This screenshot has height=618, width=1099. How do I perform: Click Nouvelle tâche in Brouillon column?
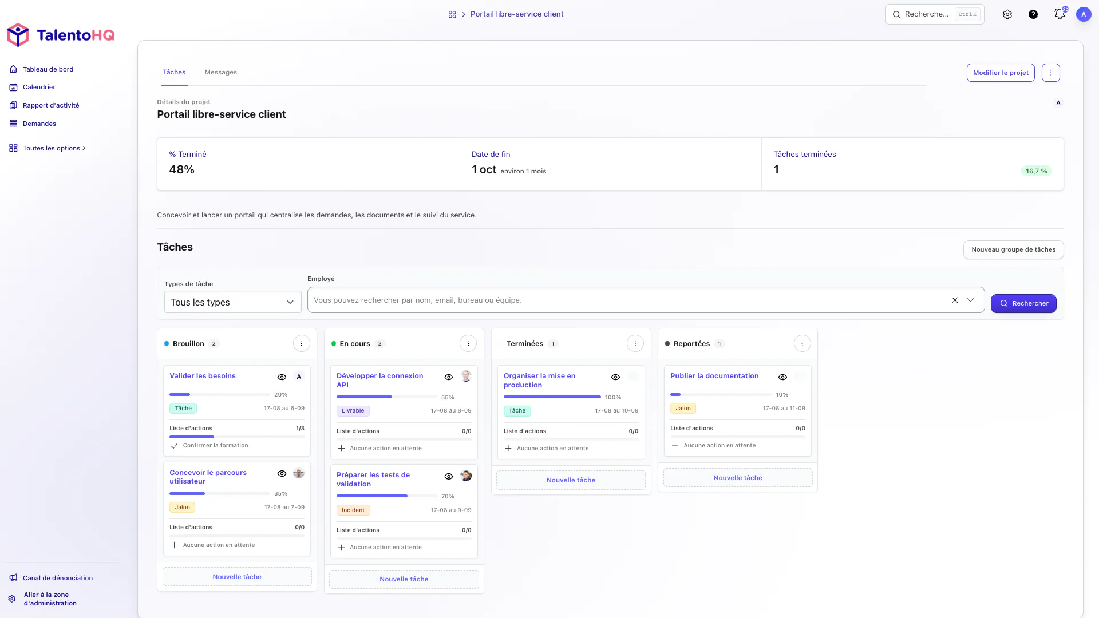pos(237,577)
